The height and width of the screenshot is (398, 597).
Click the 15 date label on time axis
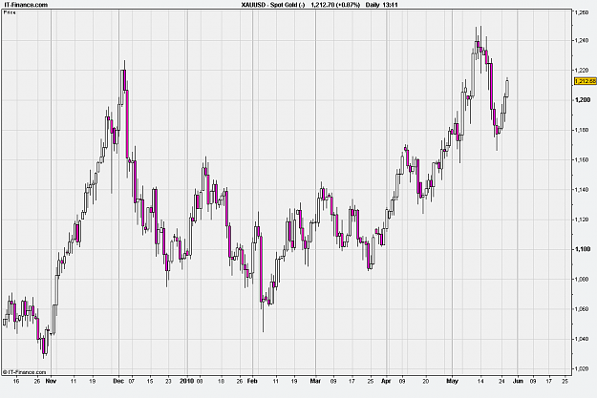150,381
